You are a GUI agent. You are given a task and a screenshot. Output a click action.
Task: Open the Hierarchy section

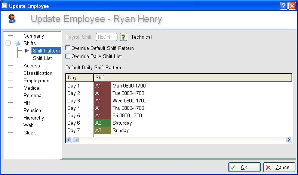click(34, 118)
